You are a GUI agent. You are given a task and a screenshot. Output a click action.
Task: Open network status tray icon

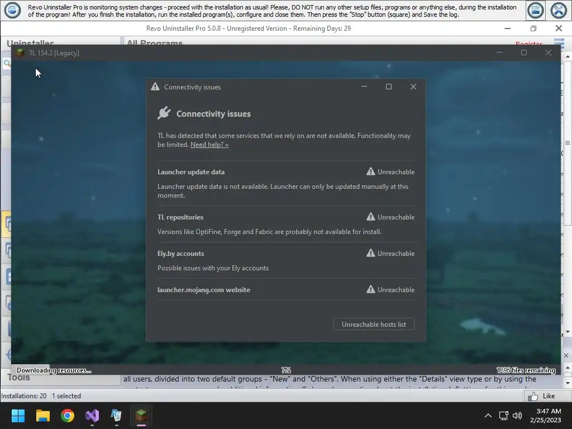[504, 416]
